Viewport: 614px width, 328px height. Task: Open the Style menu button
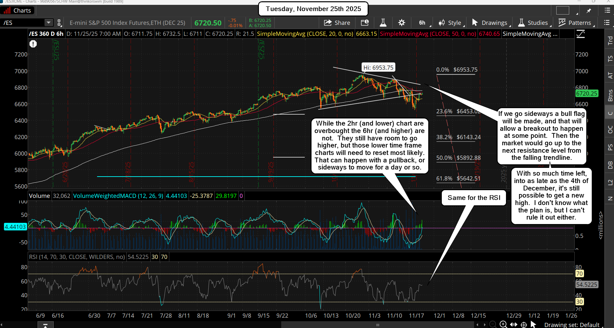(x=451, y=23)
